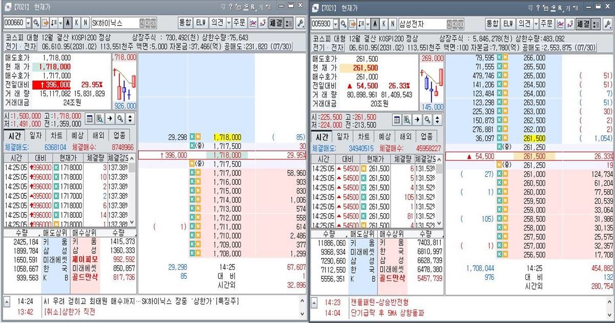This screenshot has width=615, height=323.
Task: Click the document search icon in SK하이닉스 panel
Action: click(x=99, y=119)
